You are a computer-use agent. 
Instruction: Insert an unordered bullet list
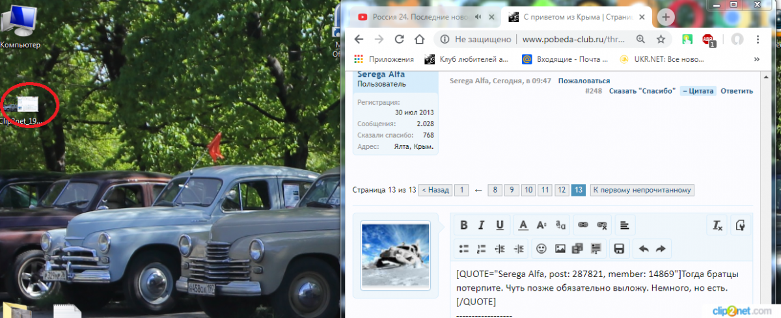[x=464, y=248]
